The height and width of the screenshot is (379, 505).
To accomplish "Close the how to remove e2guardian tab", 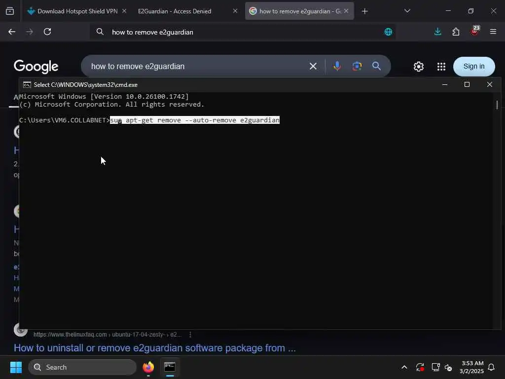I will 346,11.
